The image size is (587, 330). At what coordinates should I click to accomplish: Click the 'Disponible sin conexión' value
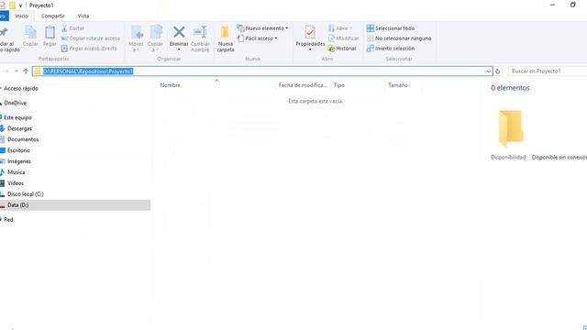(x=559, y=158)
